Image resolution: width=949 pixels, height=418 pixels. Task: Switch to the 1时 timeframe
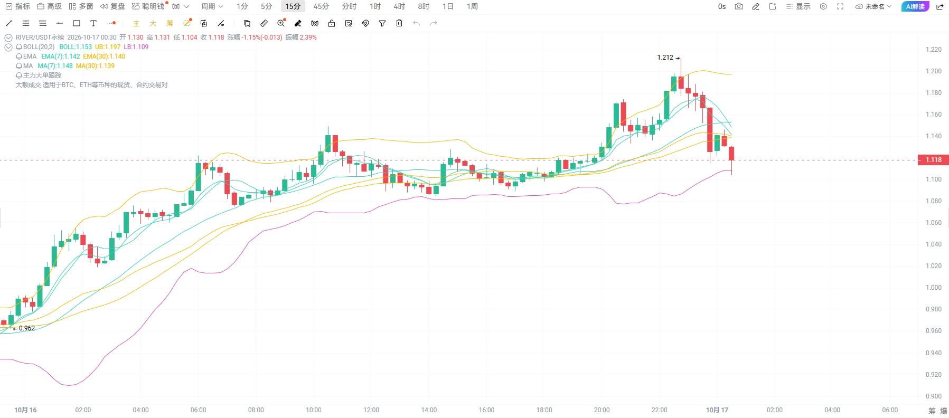click(x=375, y=6)
